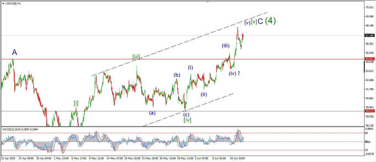The height and width of the screenshot is (162, 376).
Task: Click the USOIL(€),H1 chart title
Action: pos(13,3)
